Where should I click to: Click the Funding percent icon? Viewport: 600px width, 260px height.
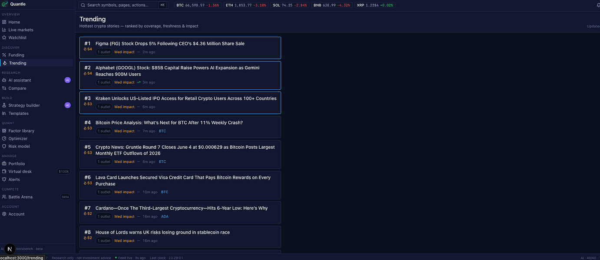click(x=4, y=55)
